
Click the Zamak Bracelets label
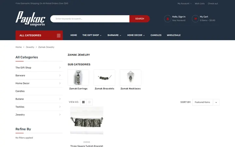pos(104,89)
